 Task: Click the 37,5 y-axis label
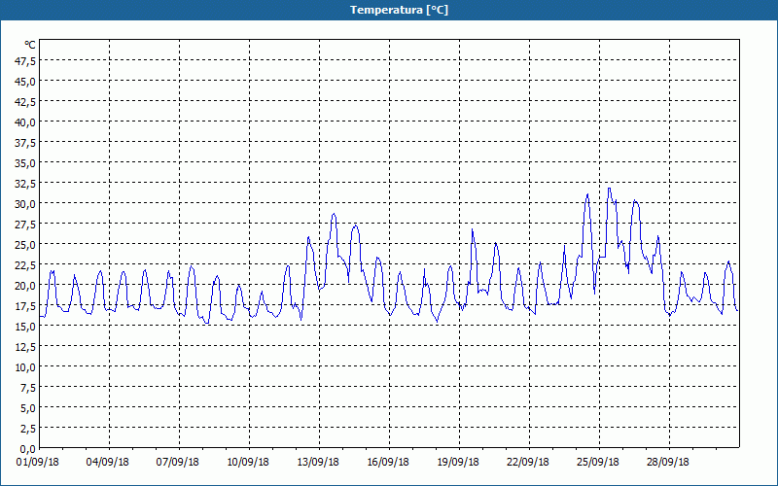click(x=25, y=143)
